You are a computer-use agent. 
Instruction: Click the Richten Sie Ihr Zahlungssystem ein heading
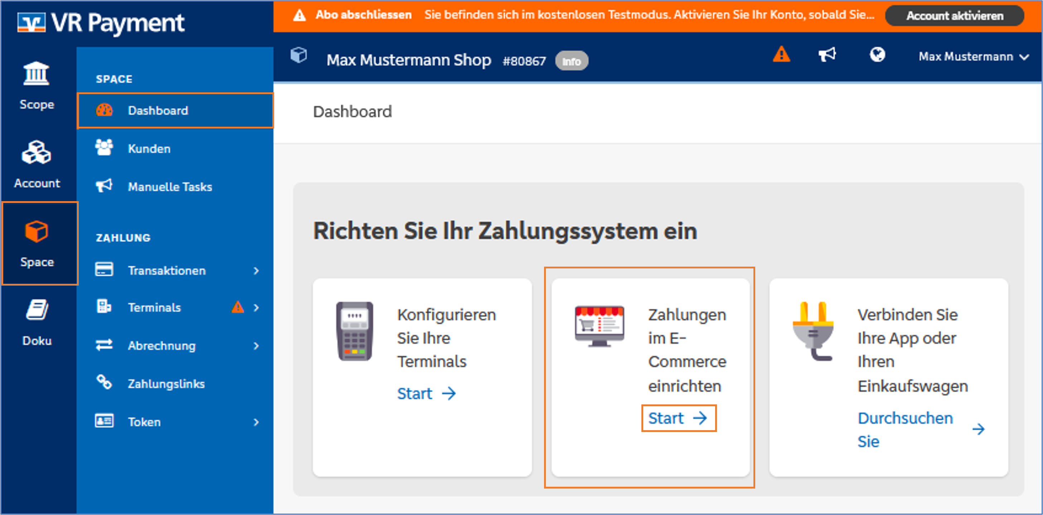[505, 231]
